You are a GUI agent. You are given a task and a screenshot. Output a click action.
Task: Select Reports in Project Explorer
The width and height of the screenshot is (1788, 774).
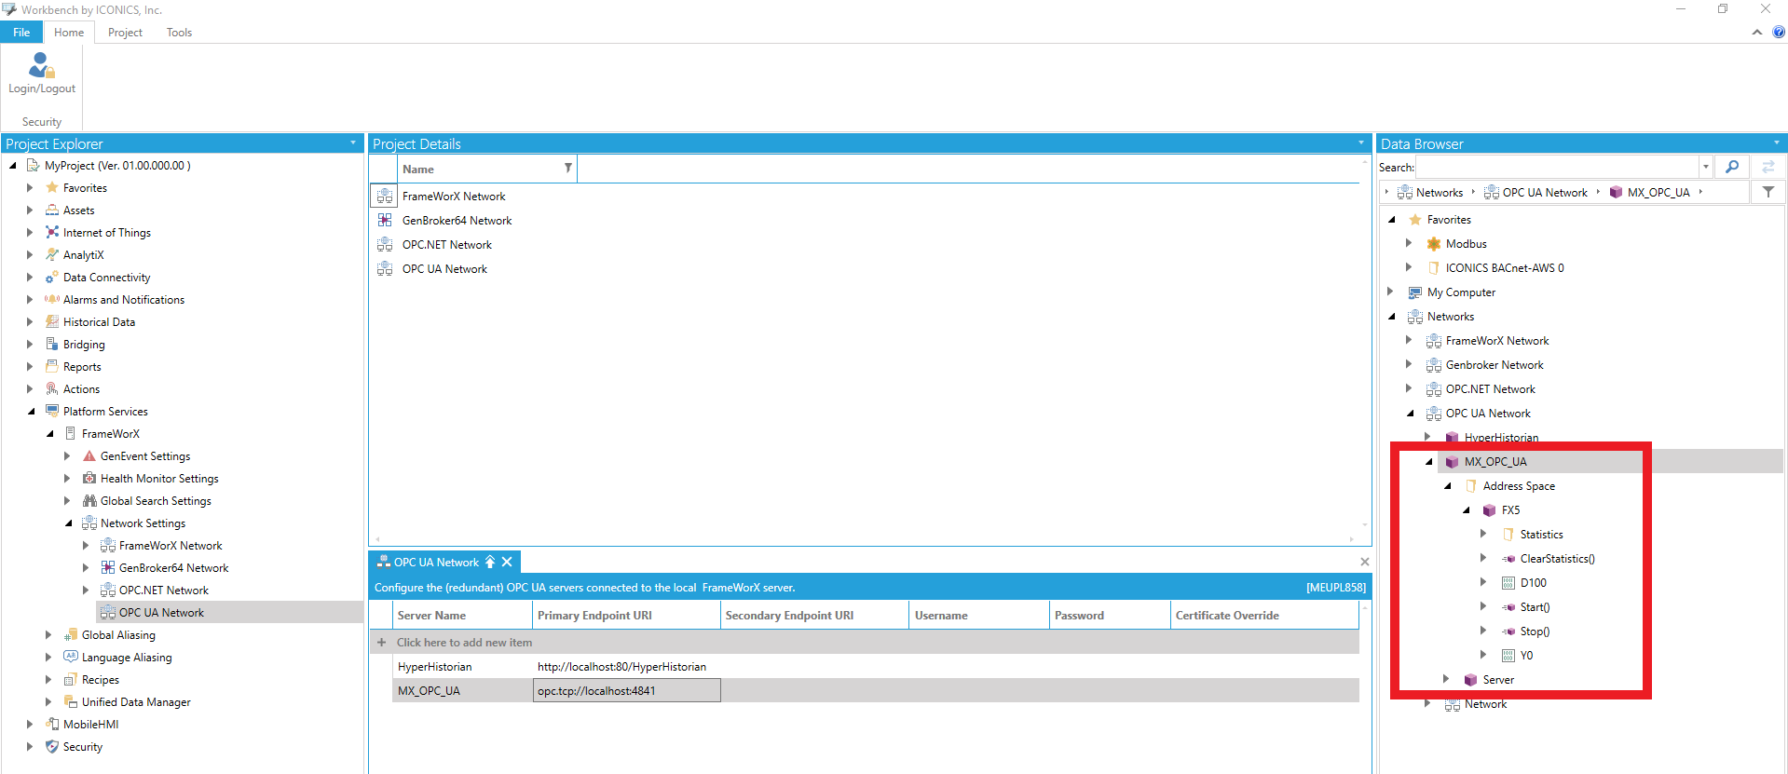pyautogui.click(x=82, y=367)
